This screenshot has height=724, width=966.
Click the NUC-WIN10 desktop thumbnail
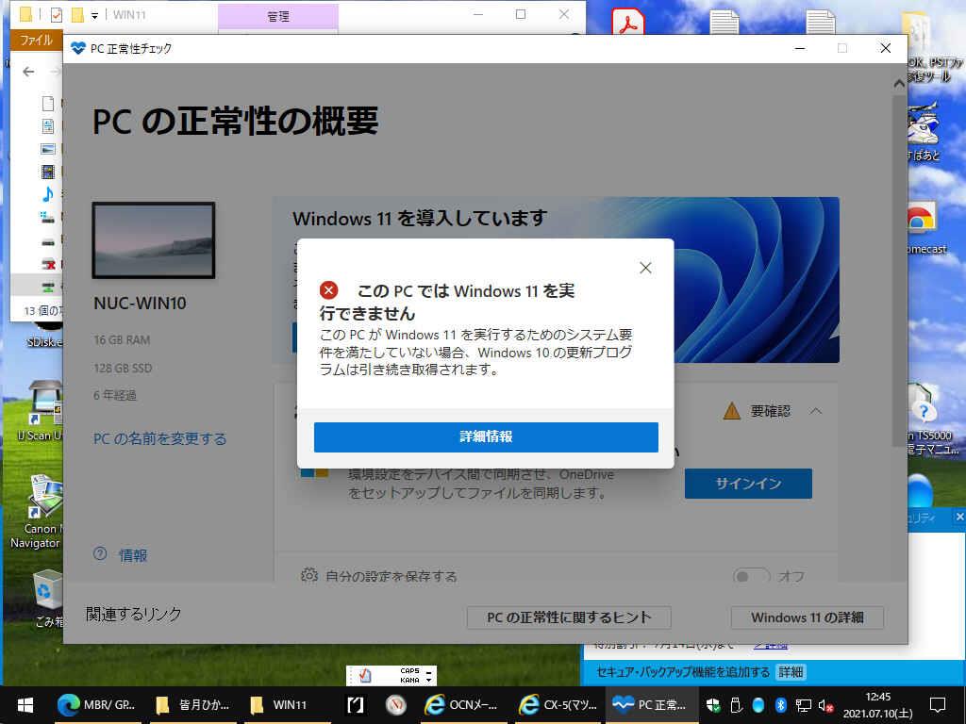click(x=154, y=240)
